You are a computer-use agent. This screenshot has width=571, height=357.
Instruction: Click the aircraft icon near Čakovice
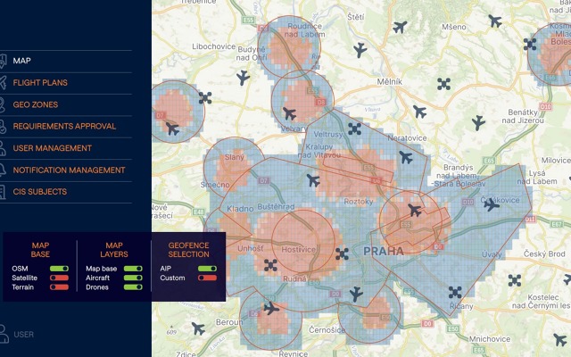click(492, 204)
